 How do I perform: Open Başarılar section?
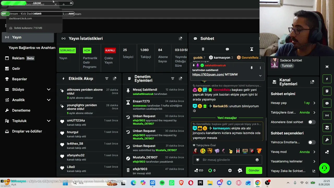pyautogui.click(x=28, y=79)
